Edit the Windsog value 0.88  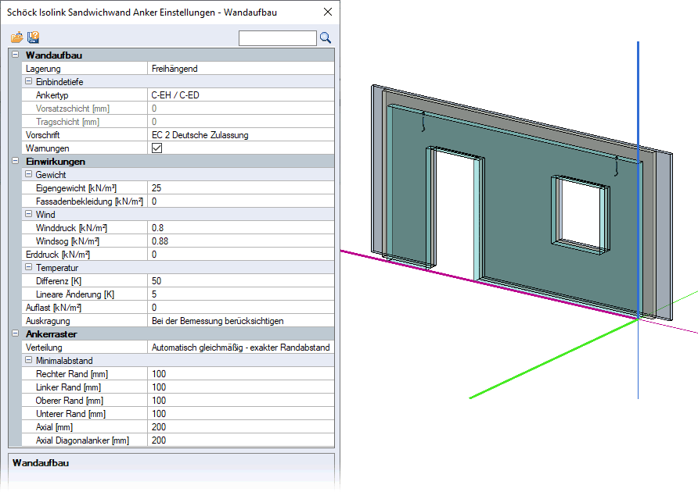[x=241, y=241]
